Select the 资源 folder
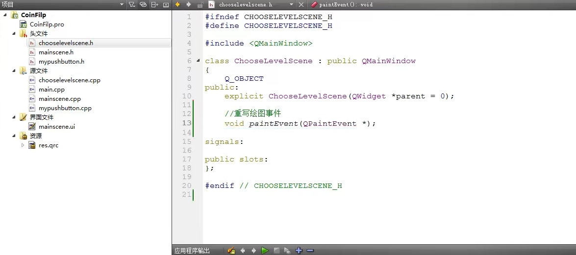The width and height of the screenshot is (576, 255). tap(36, 136)
